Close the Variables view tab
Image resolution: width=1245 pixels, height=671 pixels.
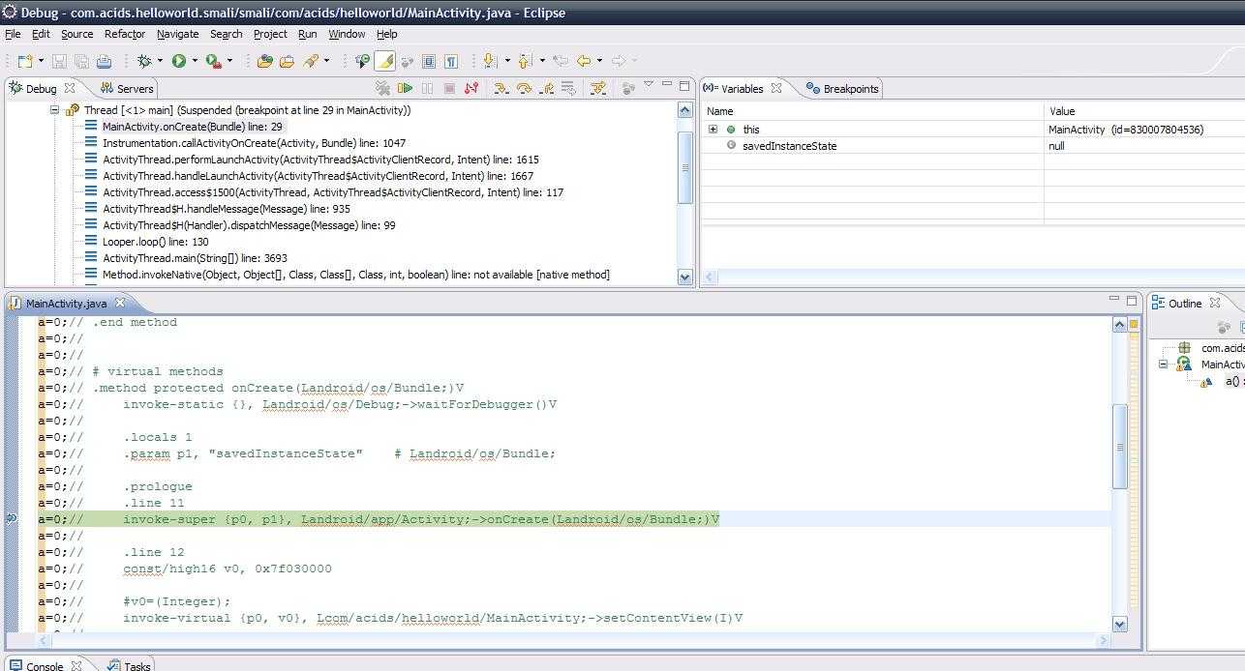click(776, 88)
